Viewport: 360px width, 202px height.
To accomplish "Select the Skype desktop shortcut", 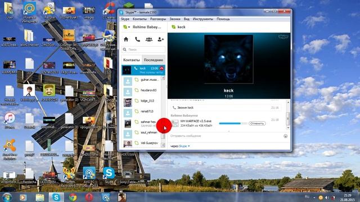I will (109, 175).
